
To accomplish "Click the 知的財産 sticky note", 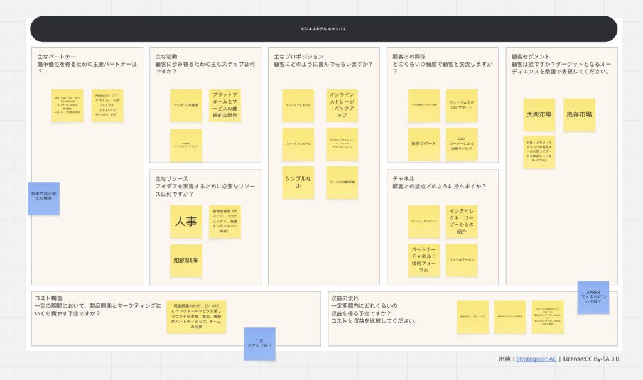I will coord(186,260).
